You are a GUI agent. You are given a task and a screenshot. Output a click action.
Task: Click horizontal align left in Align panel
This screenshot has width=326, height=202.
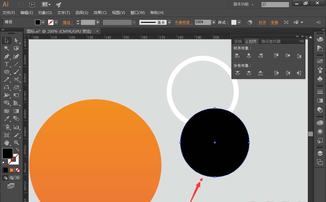pyautogui.click(x=237, y=56)
